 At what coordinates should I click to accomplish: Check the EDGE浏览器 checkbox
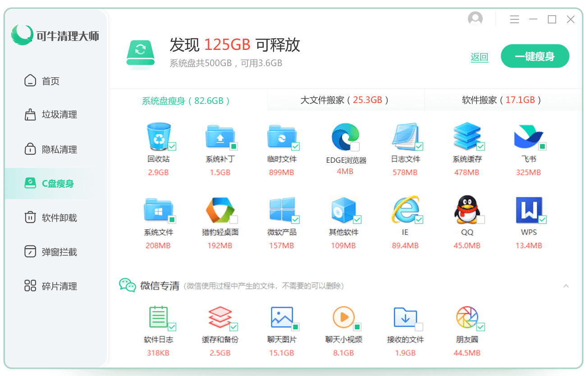click(355, 147)
